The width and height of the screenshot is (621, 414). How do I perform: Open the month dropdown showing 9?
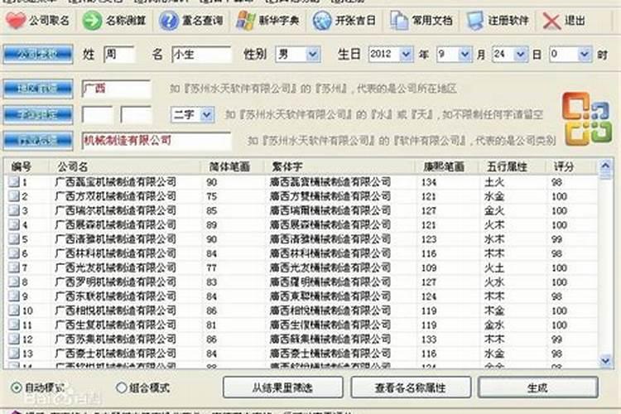[x=454, y=54]
